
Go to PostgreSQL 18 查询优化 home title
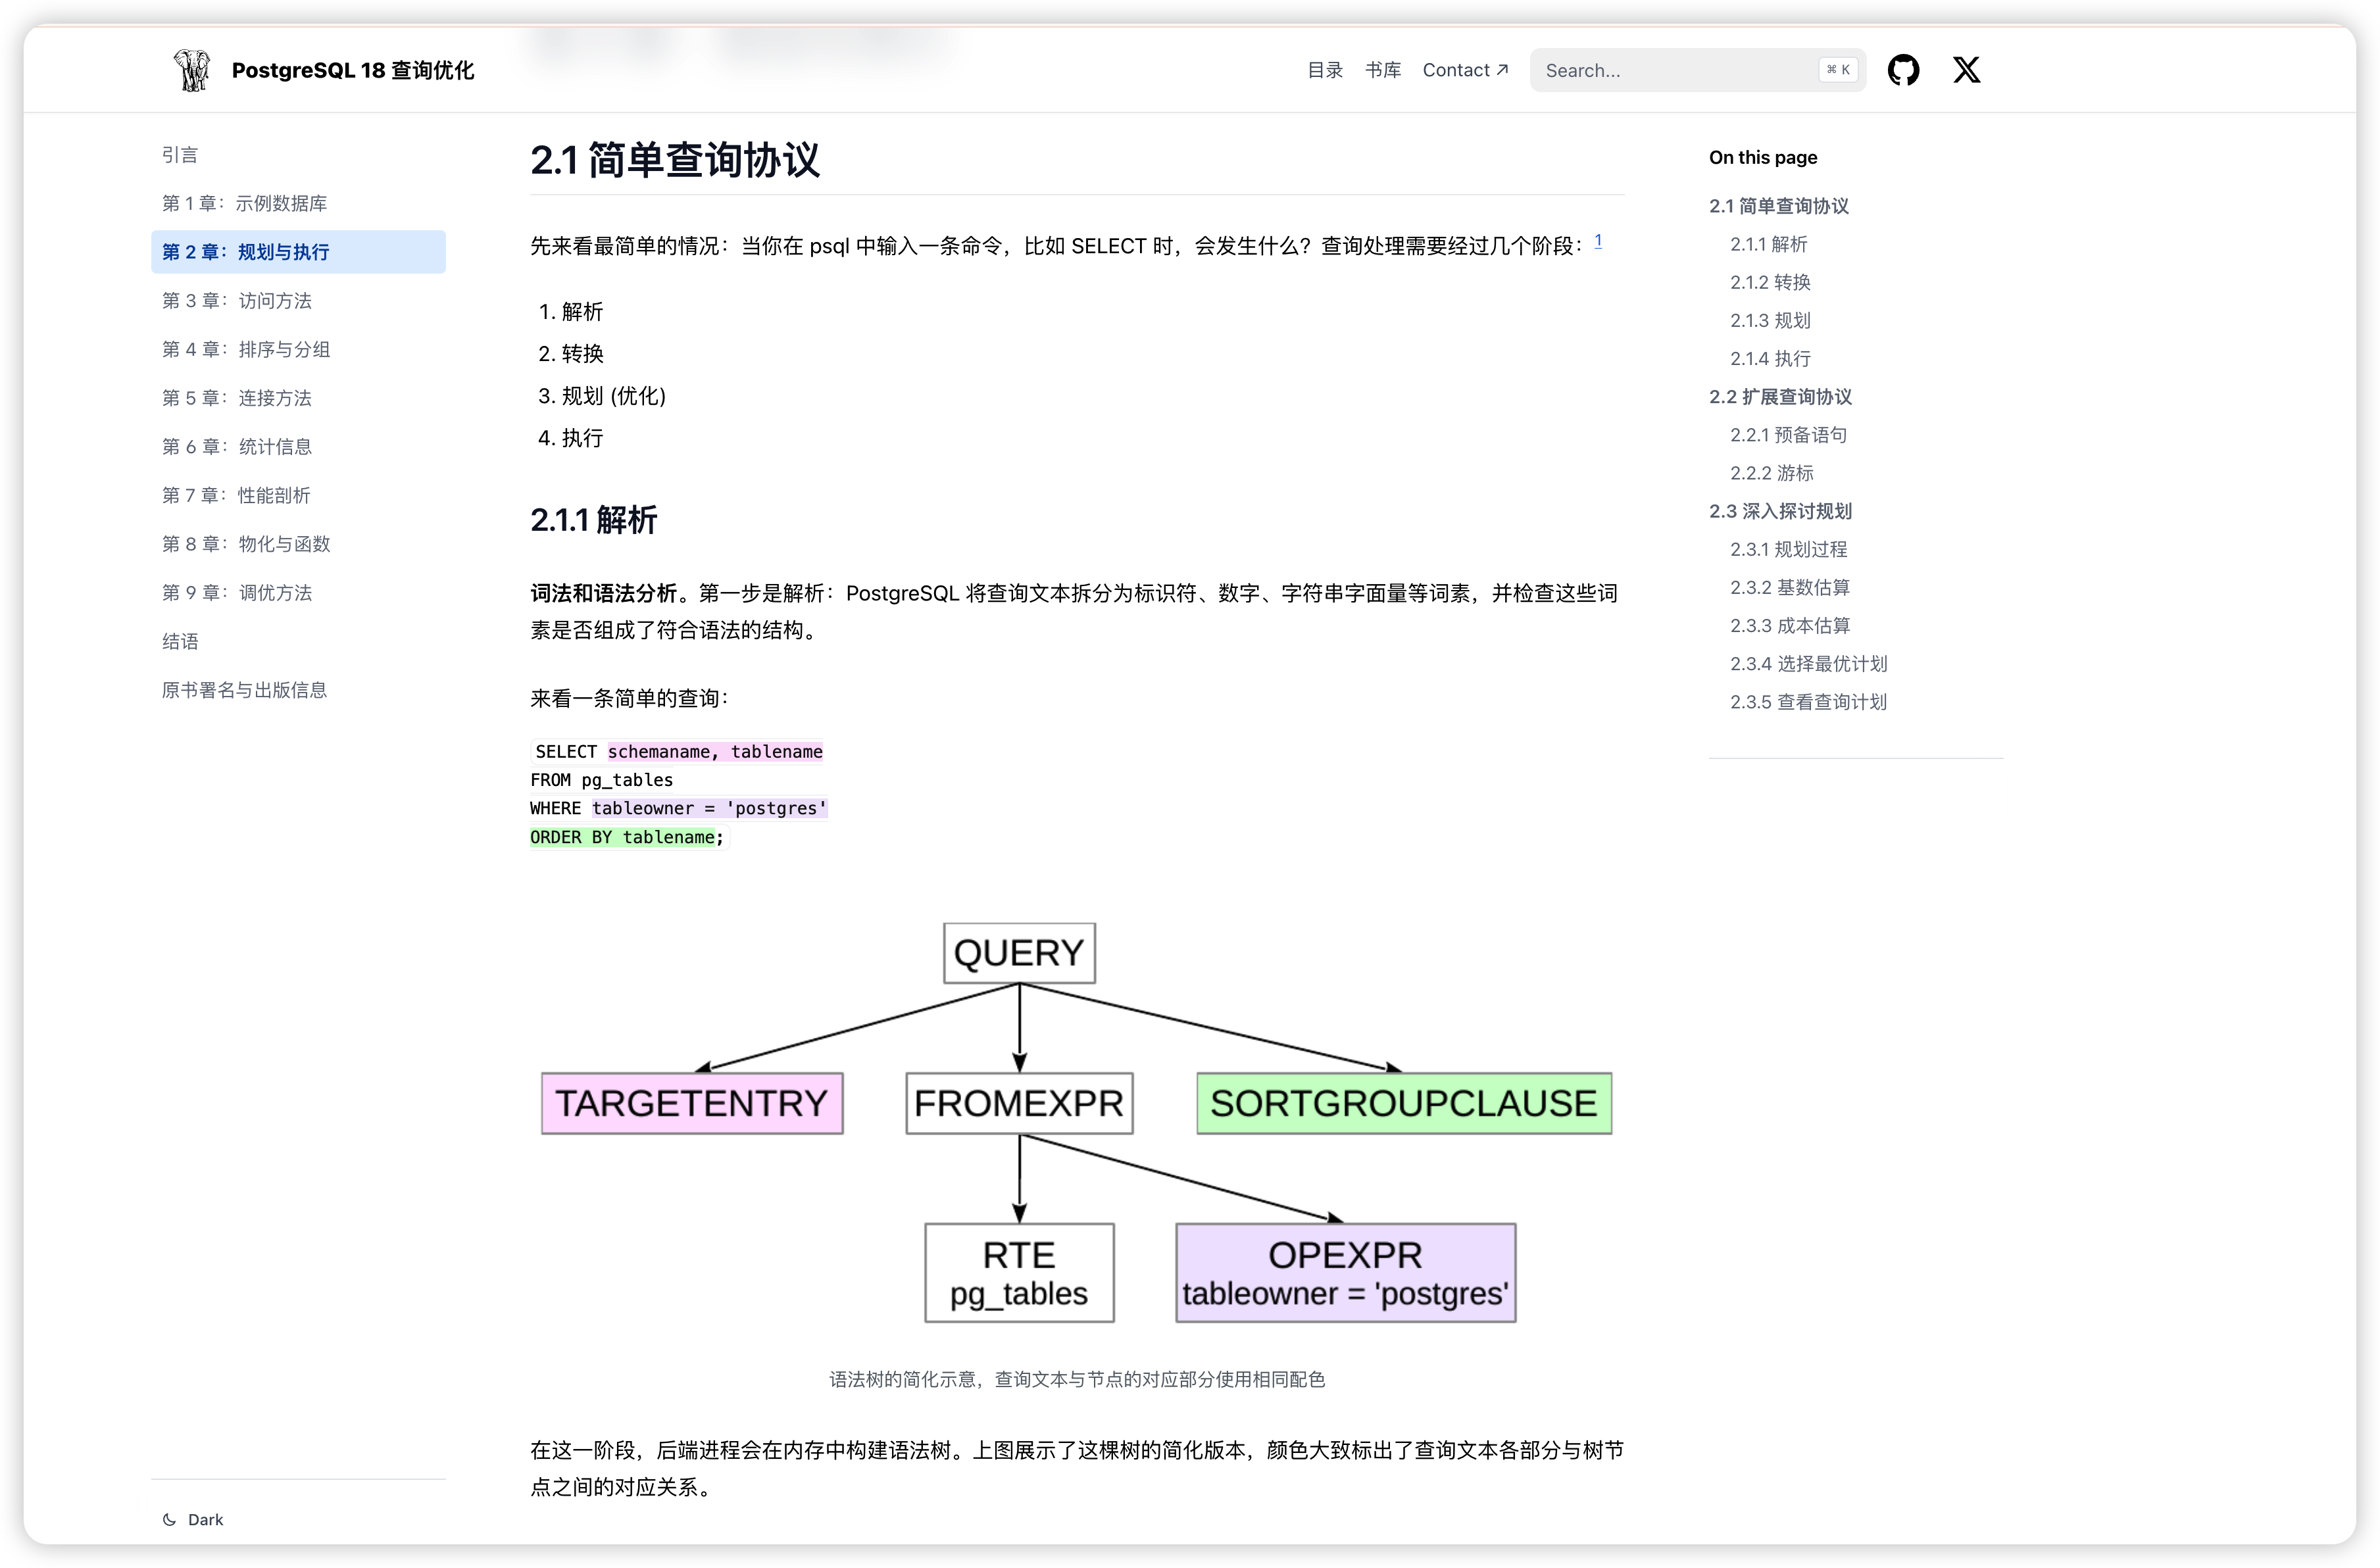tap(353, 70)
